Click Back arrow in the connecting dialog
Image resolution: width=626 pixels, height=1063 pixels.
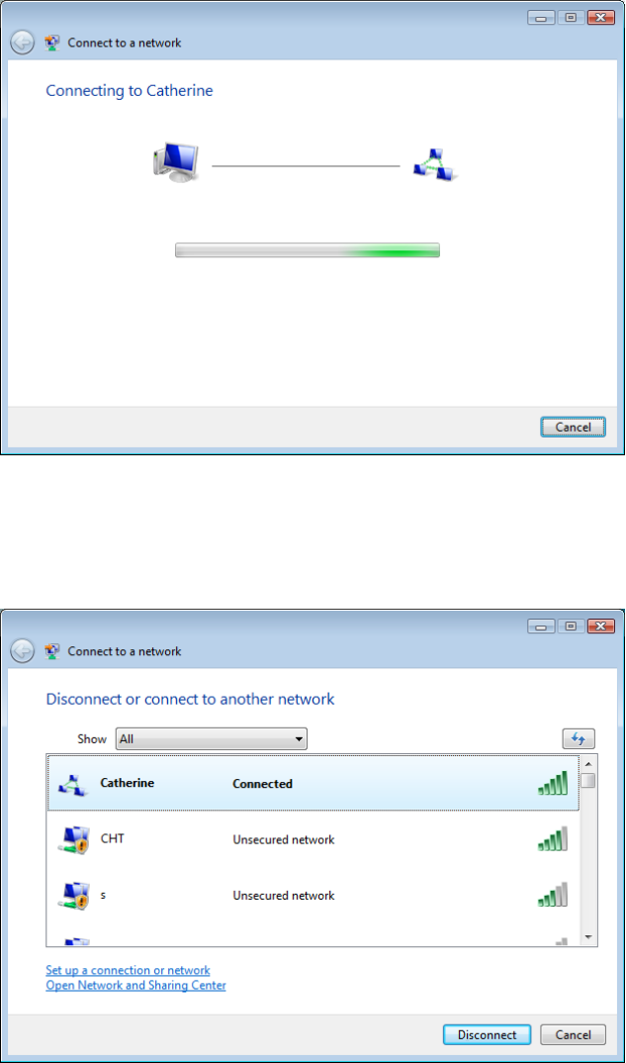point(23,44)
